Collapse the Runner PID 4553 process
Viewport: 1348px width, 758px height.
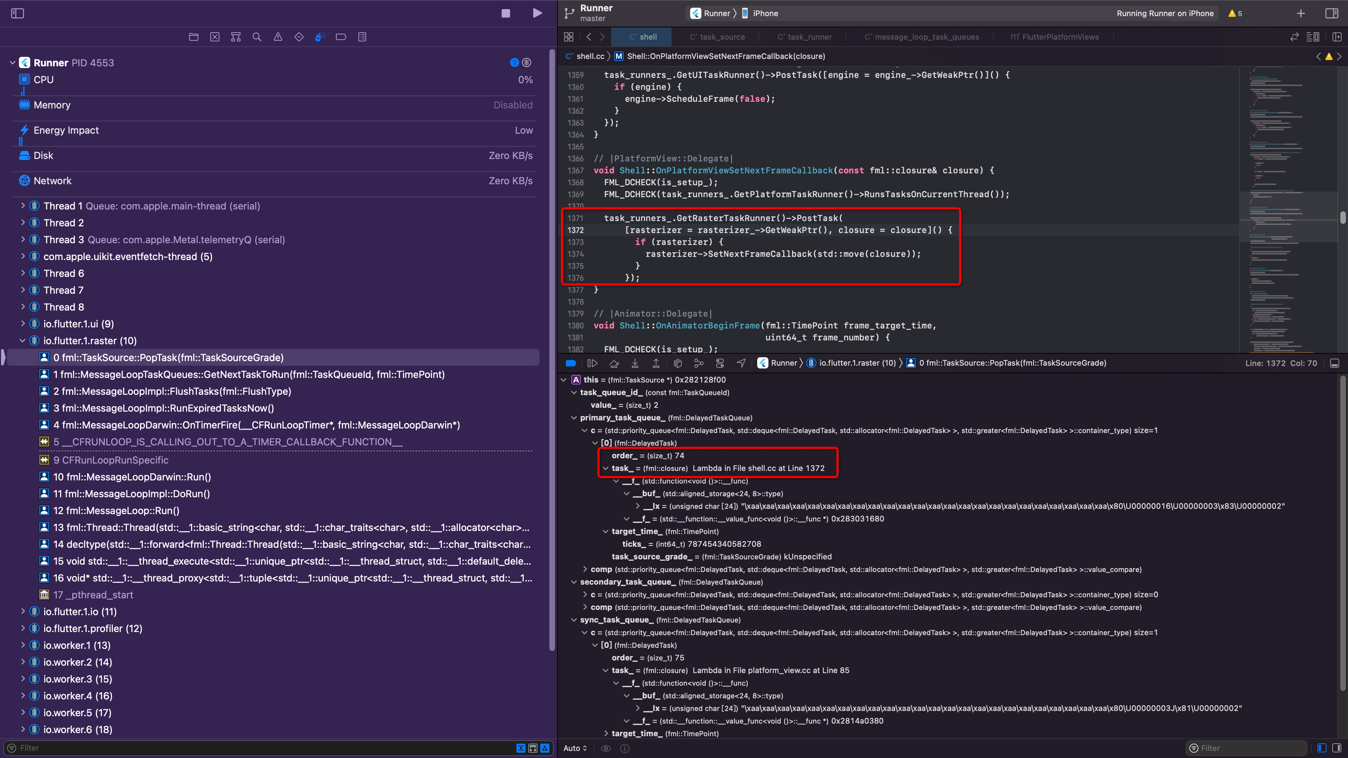point(13,63)
